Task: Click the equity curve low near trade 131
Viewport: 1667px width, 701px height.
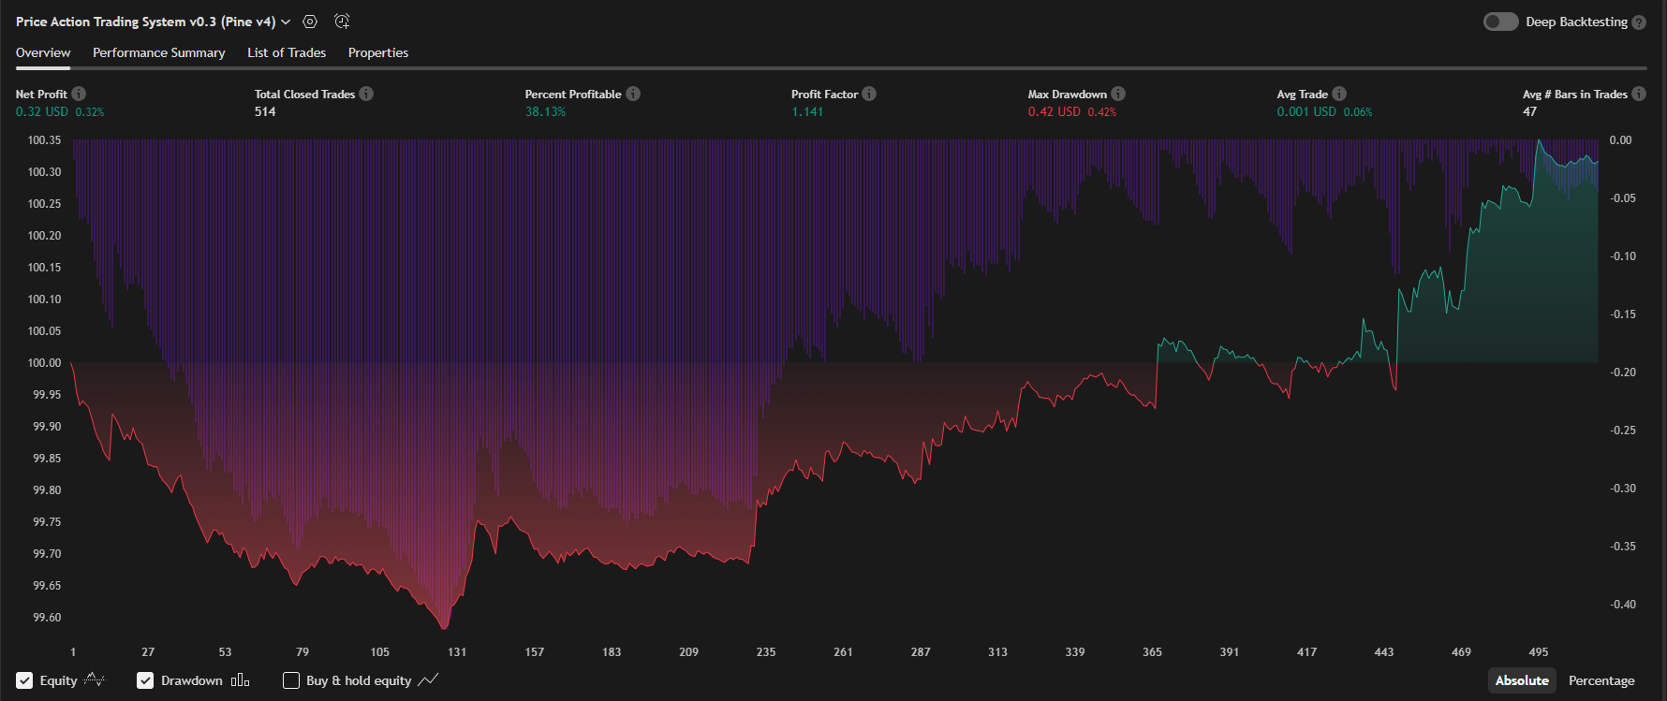Action: (445, 627)
